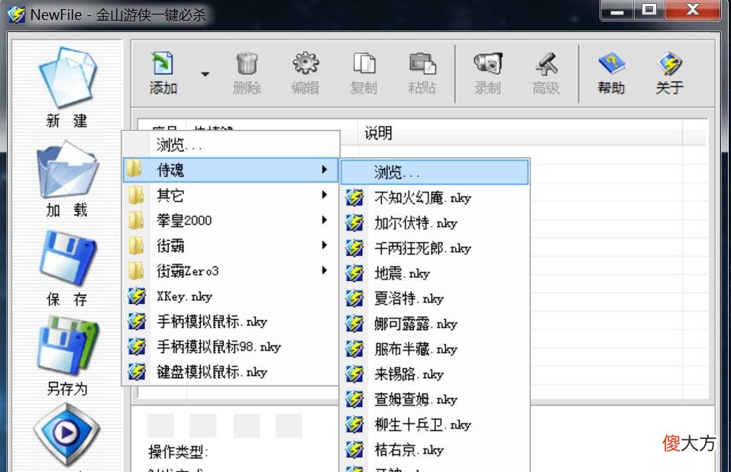
Task: Select 键盘模拟鼠标.nky menu entry
Action: coord(231,371)
